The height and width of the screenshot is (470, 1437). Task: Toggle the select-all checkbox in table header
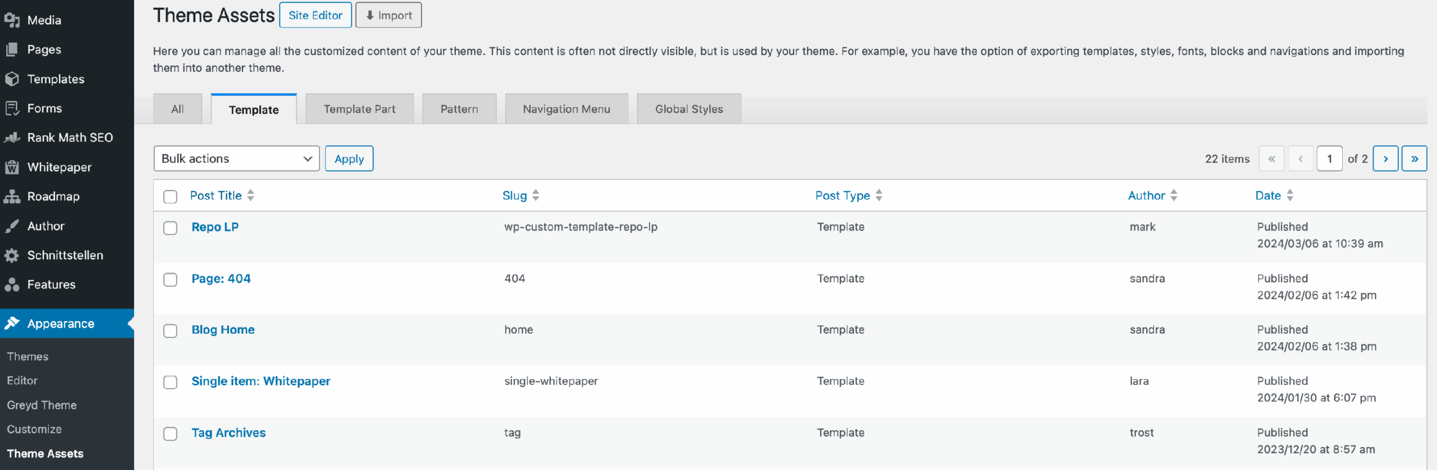[x=170, y=196]
